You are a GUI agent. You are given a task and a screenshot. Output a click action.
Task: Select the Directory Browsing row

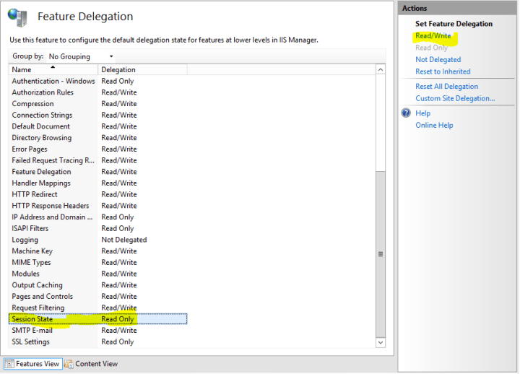tap(97, 138)
